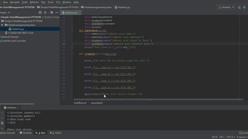Click hotelfarecal in the editor breadcrumb
248x139 pixels.
[x=80, y=103]
